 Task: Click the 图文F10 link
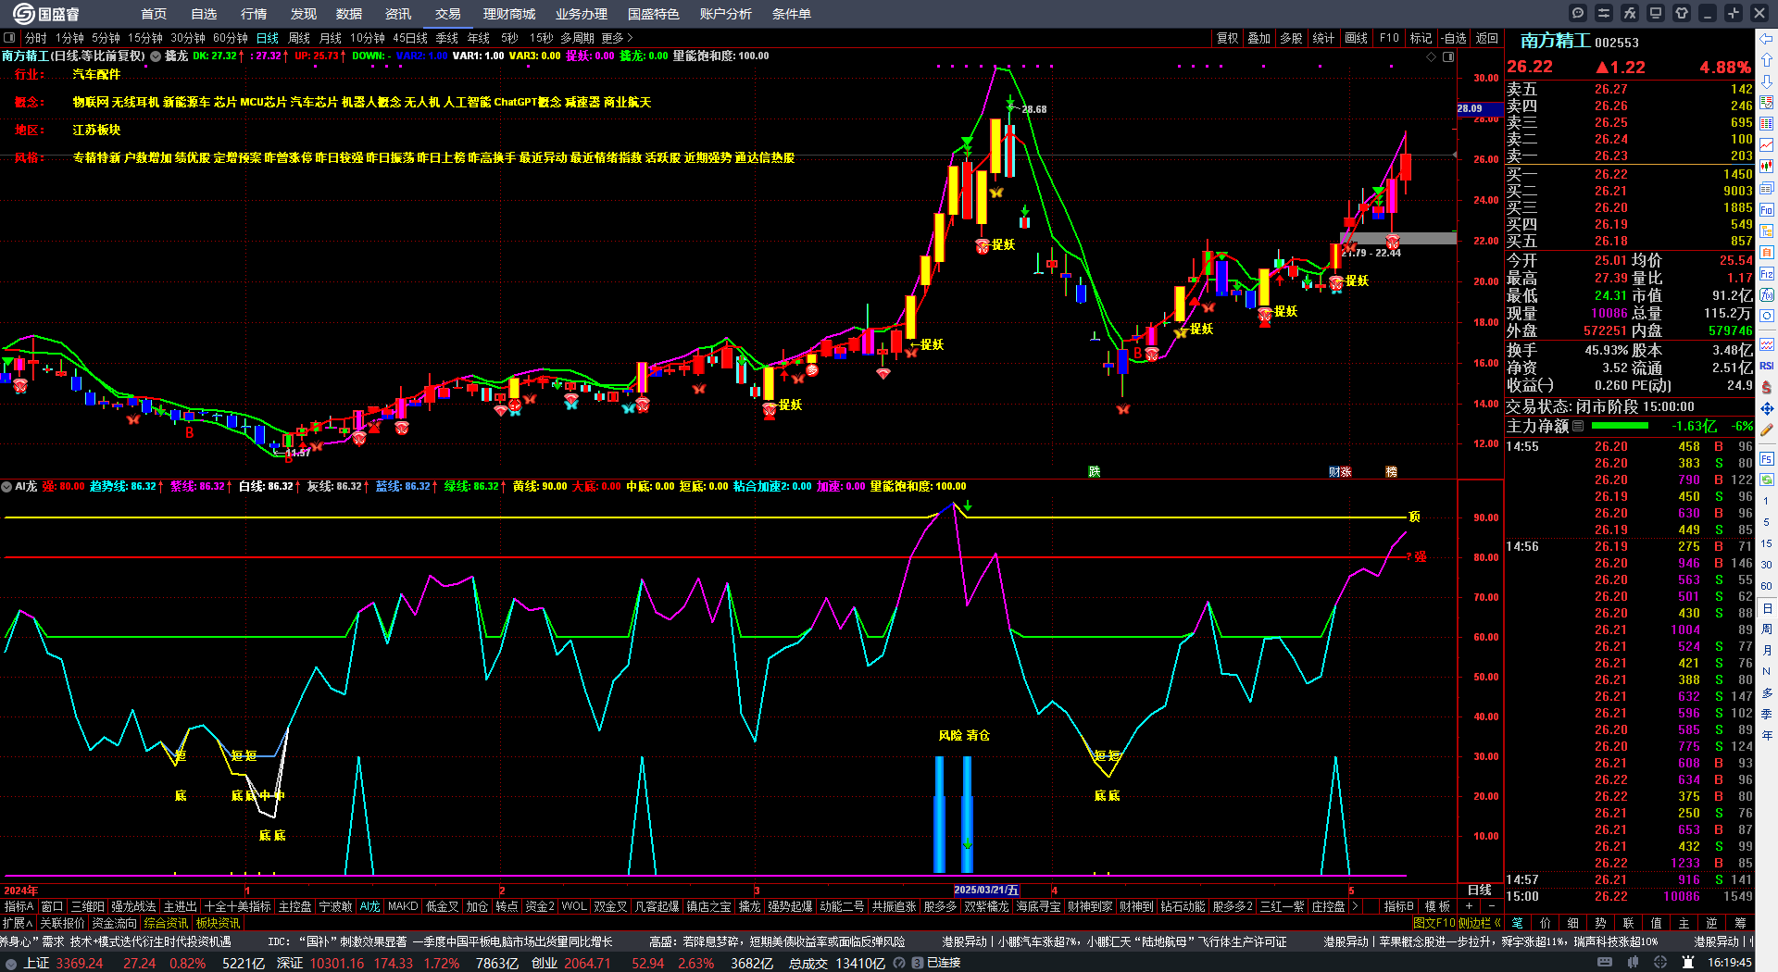[x=1434, y=923]
